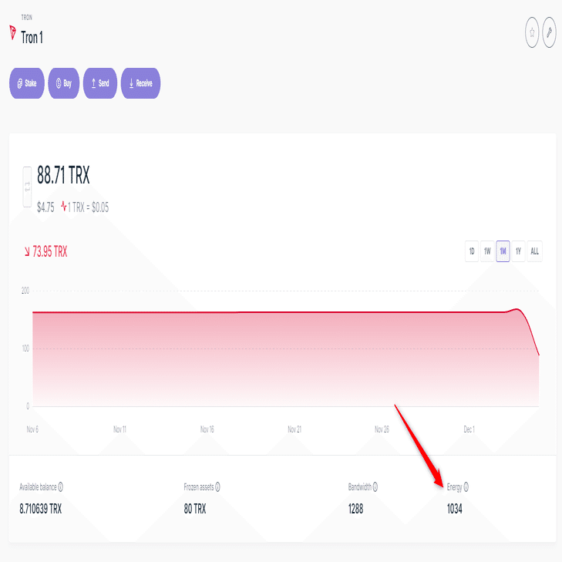Select the 1W chart range
Screen dimensions: 562x562
pos(487,251)
